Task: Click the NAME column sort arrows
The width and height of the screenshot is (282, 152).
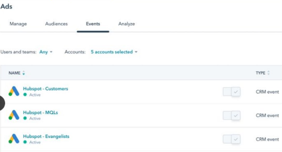Action: tap(24, 73)
